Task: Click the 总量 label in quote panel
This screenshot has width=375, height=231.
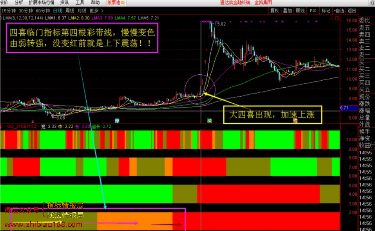Action: [364, 117]
